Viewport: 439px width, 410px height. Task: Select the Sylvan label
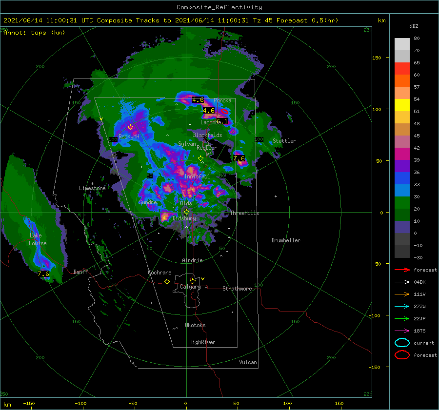tap(187, 144)
